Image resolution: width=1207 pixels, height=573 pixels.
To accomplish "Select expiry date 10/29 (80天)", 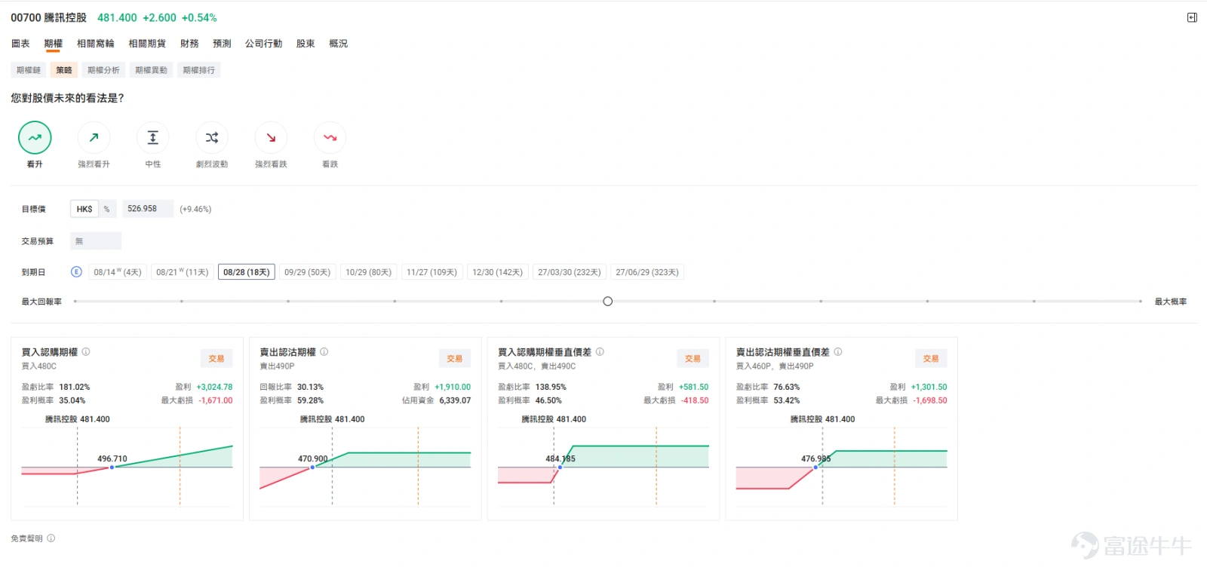I will [x=368, y=272].
